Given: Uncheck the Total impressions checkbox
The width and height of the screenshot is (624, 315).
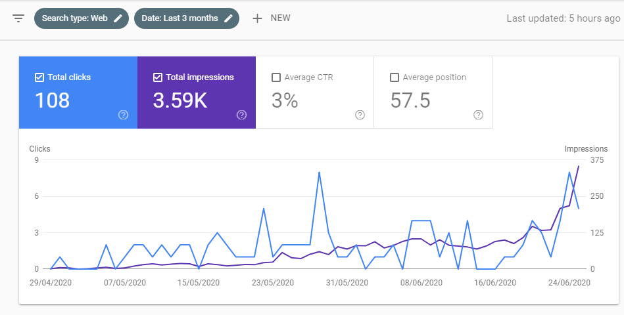Looking at the screenshot, I should click(x=158, y=77).
